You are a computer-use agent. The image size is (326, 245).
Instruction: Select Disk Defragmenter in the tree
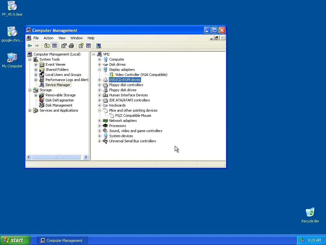60,100
